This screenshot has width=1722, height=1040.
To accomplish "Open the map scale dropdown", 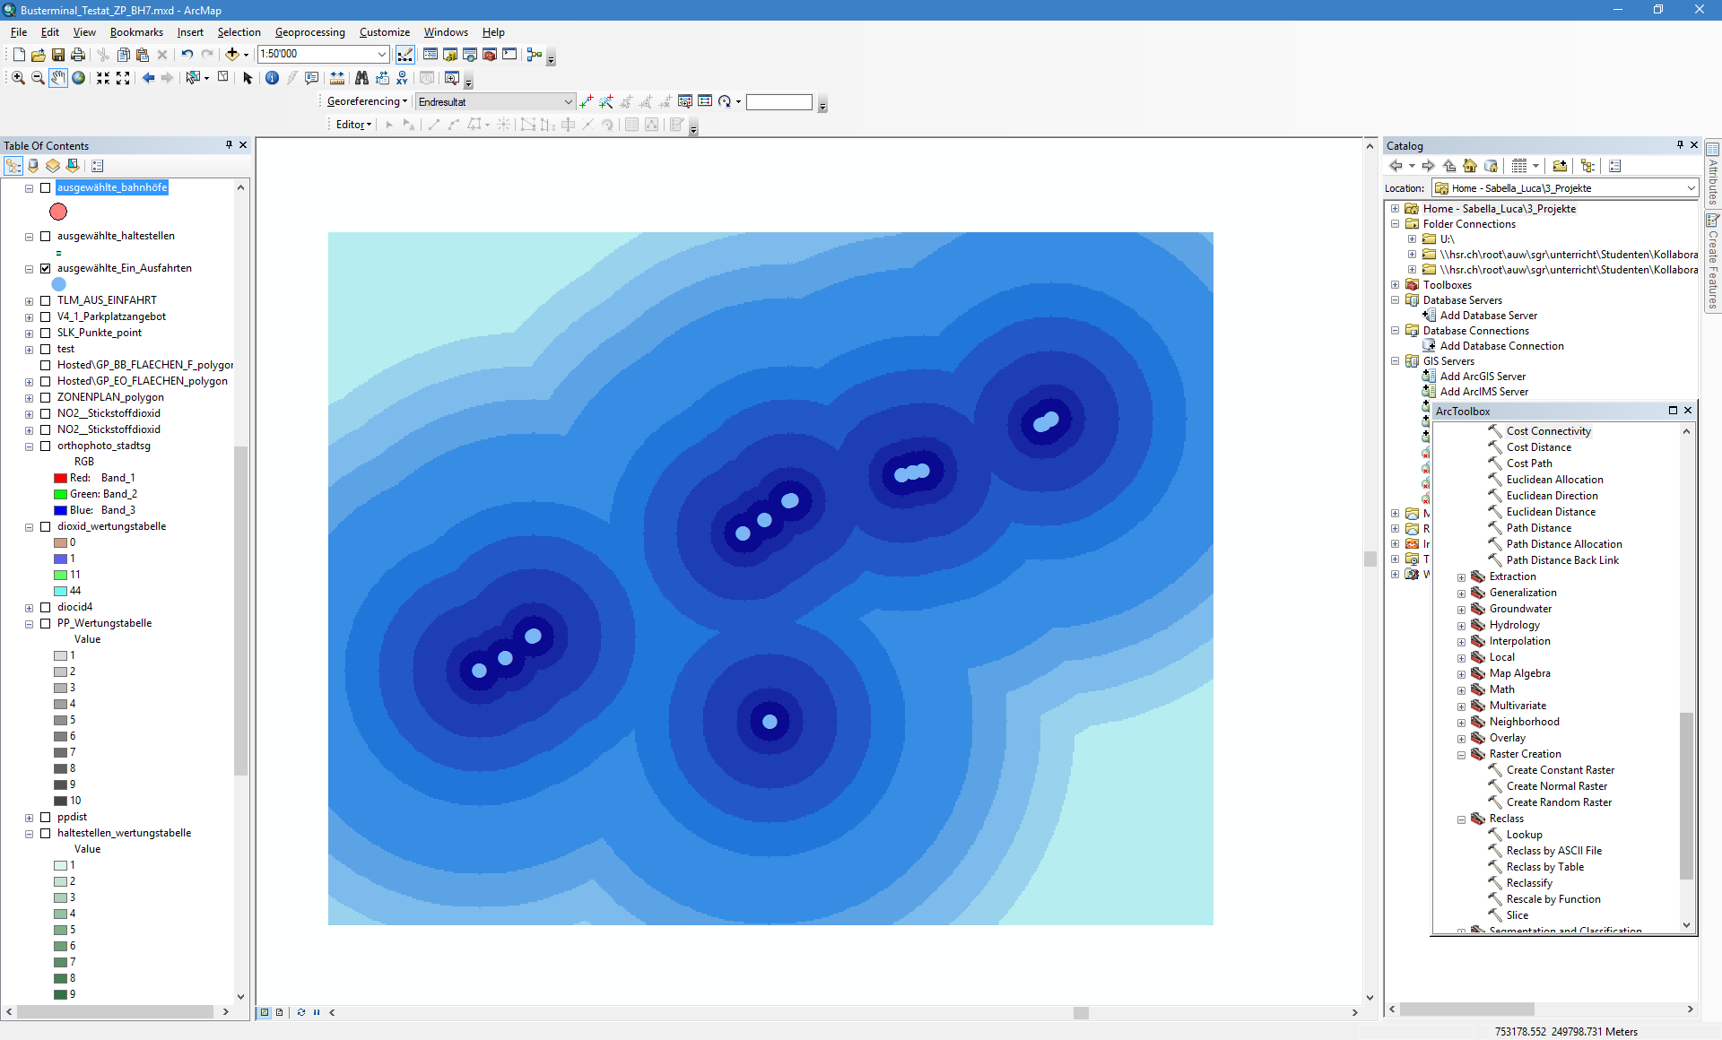I will pyautogui.click(x=381, y=55).
